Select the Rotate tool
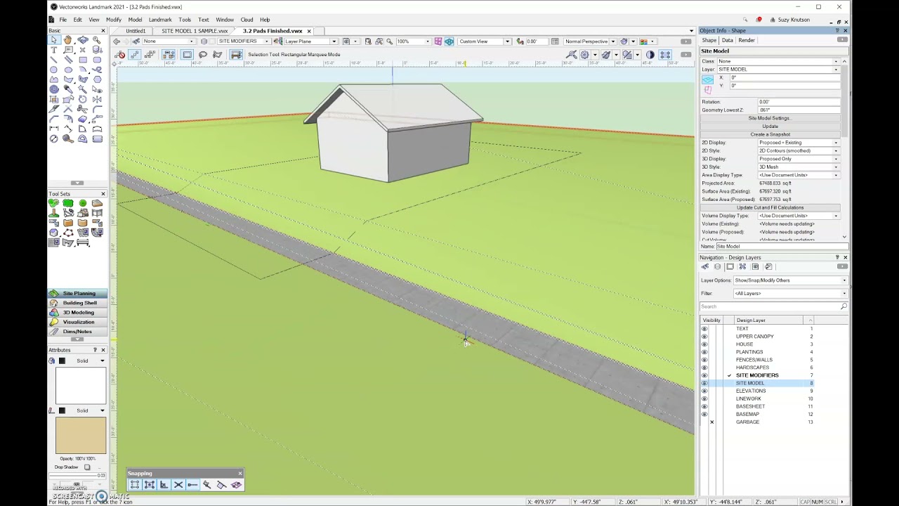This screenshot has height=506, width=899. click(83, 99)
